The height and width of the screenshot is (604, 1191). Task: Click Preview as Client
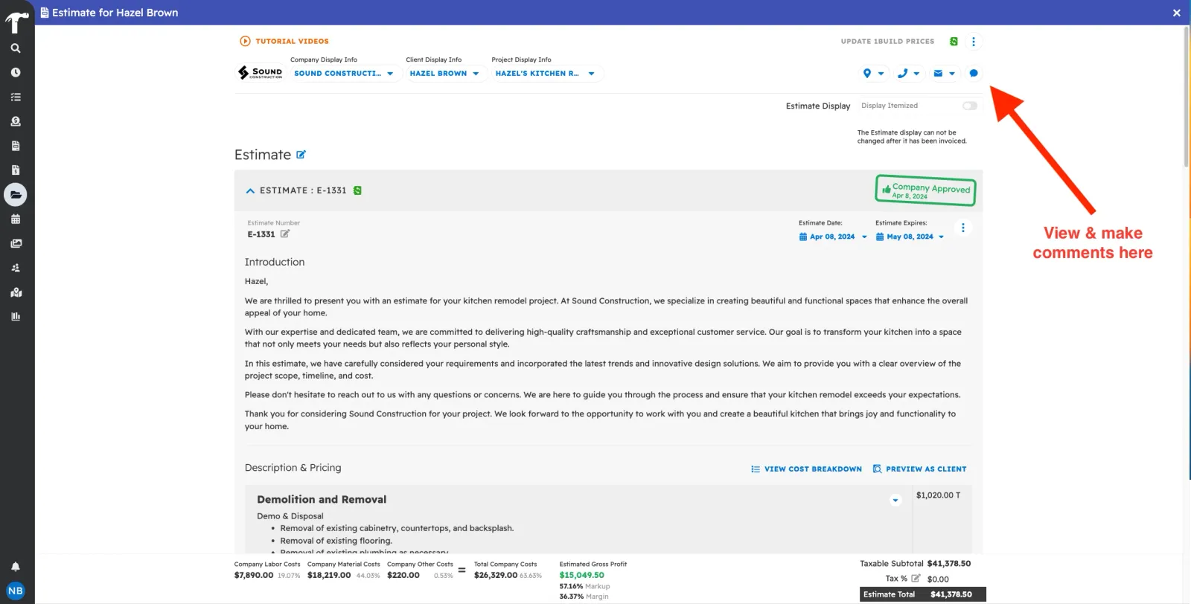919,469
